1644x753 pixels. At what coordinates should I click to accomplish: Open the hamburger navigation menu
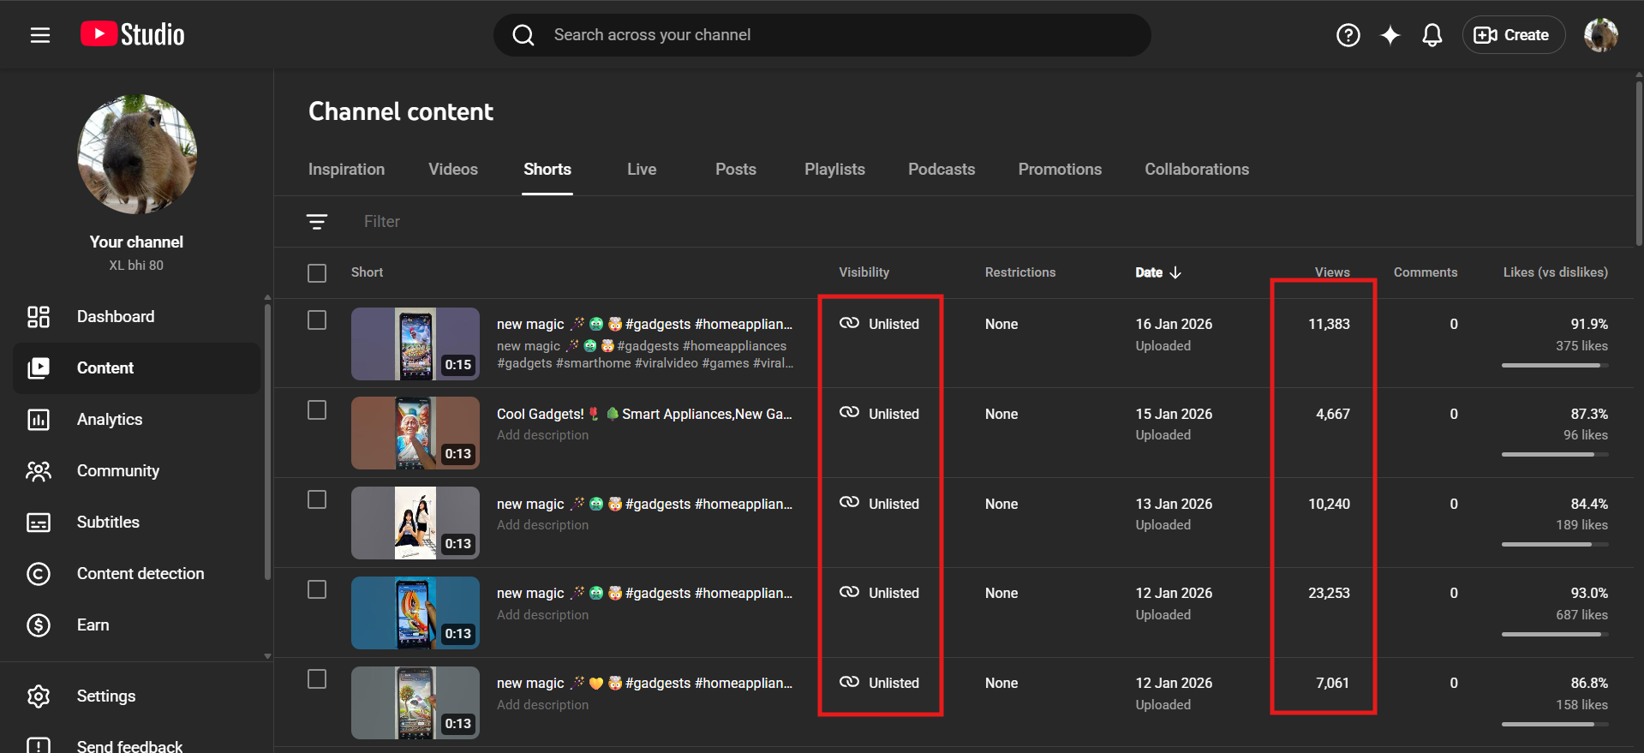[x=40, y=35]
